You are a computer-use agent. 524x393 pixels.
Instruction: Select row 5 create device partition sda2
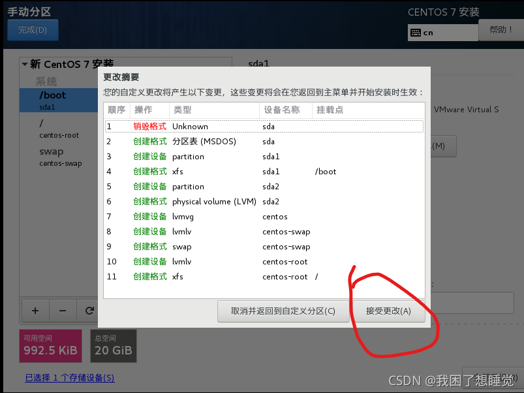(264, 187)
